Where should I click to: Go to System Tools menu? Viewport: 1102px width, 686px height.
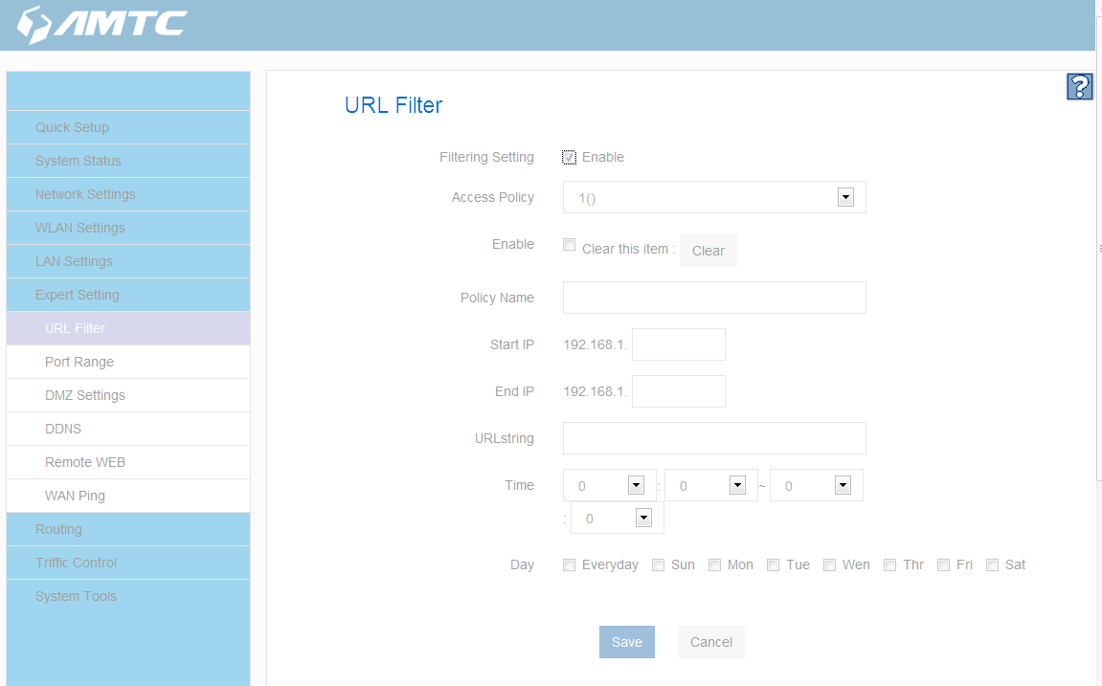point(128,596)
